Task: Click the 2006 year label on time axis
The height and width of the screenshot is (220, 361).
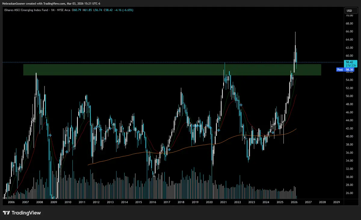Action: [x=11, y=203]
